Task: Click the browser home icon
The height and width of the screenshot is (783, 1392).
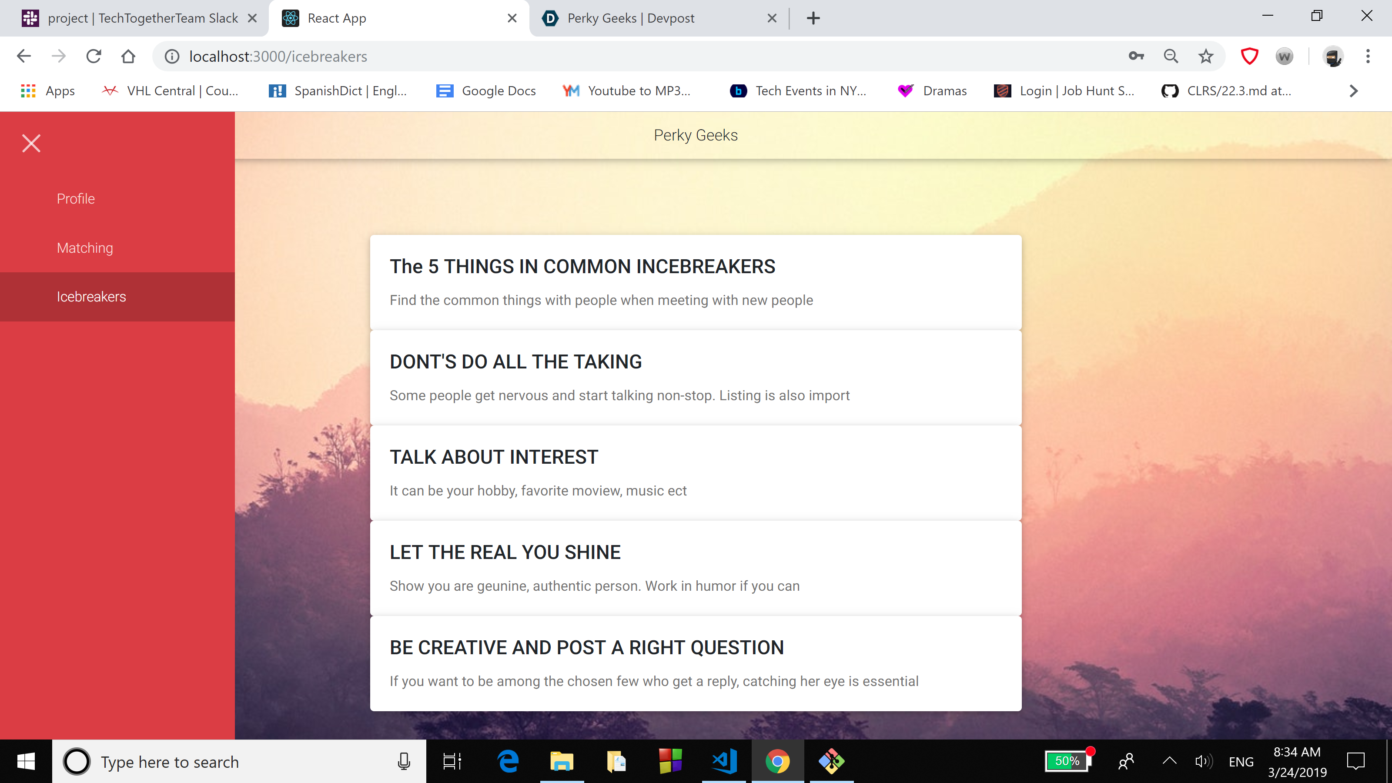Action: point(128,56)
